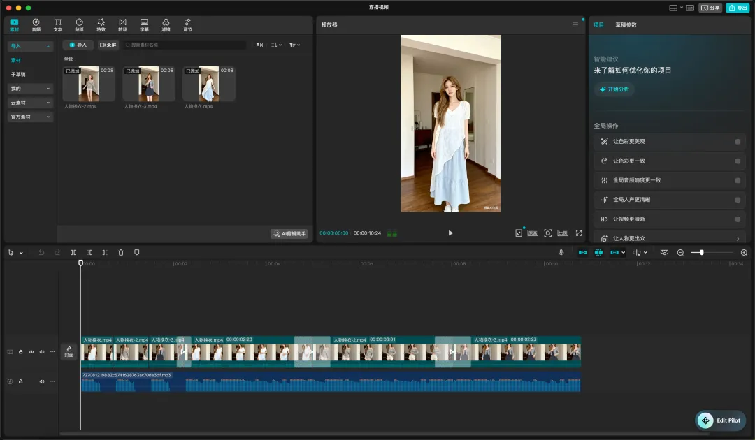Open the 转场 (Transitions) panel icon
This screenshot has width=755, height=440.
coord(122,24)
